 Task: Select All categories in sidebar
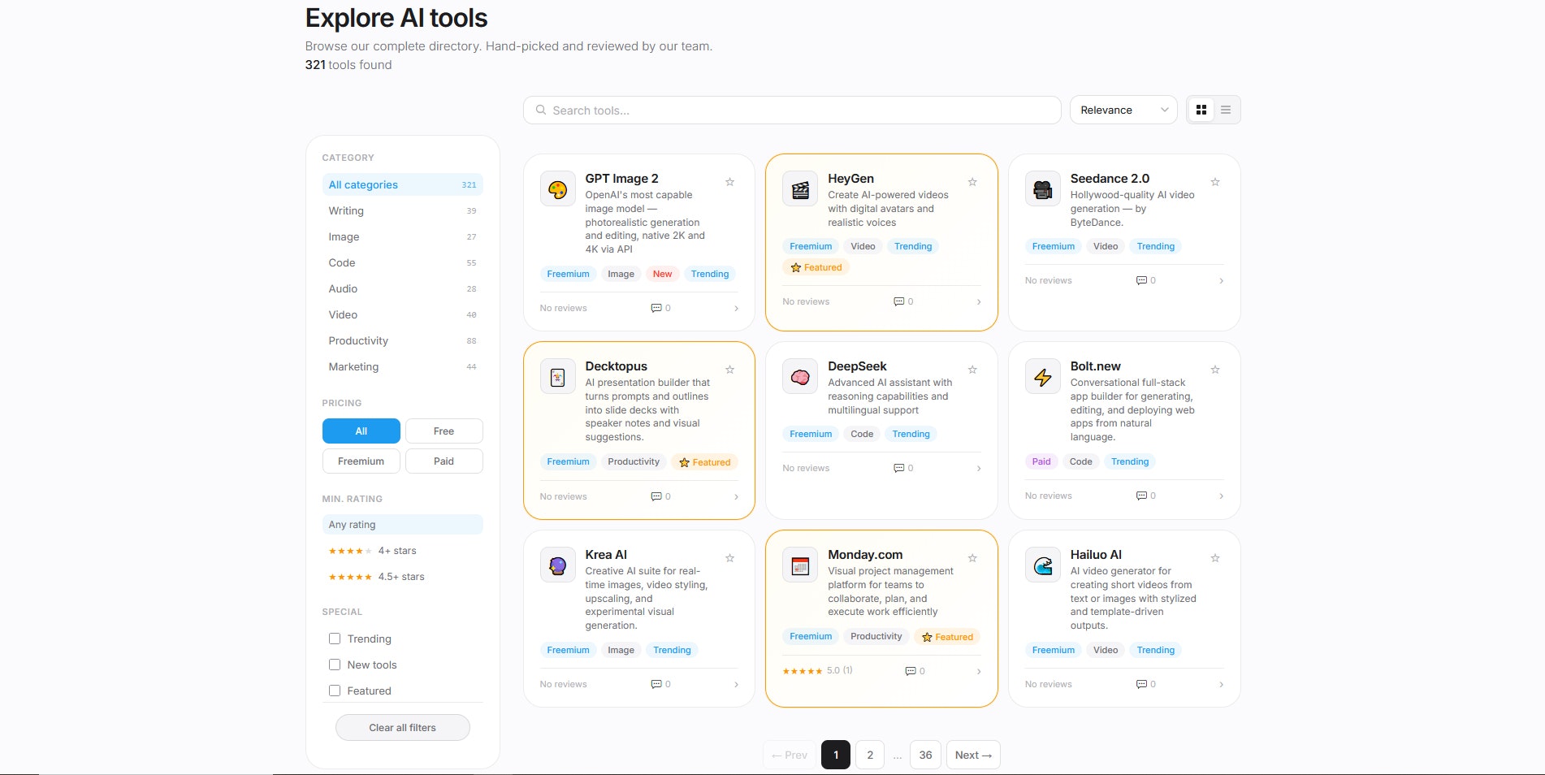coord(403,184)
